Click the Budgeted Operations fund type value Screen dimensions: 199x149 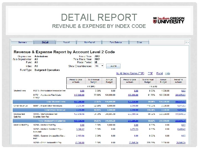pyautogui.click(x=47, y=70)
